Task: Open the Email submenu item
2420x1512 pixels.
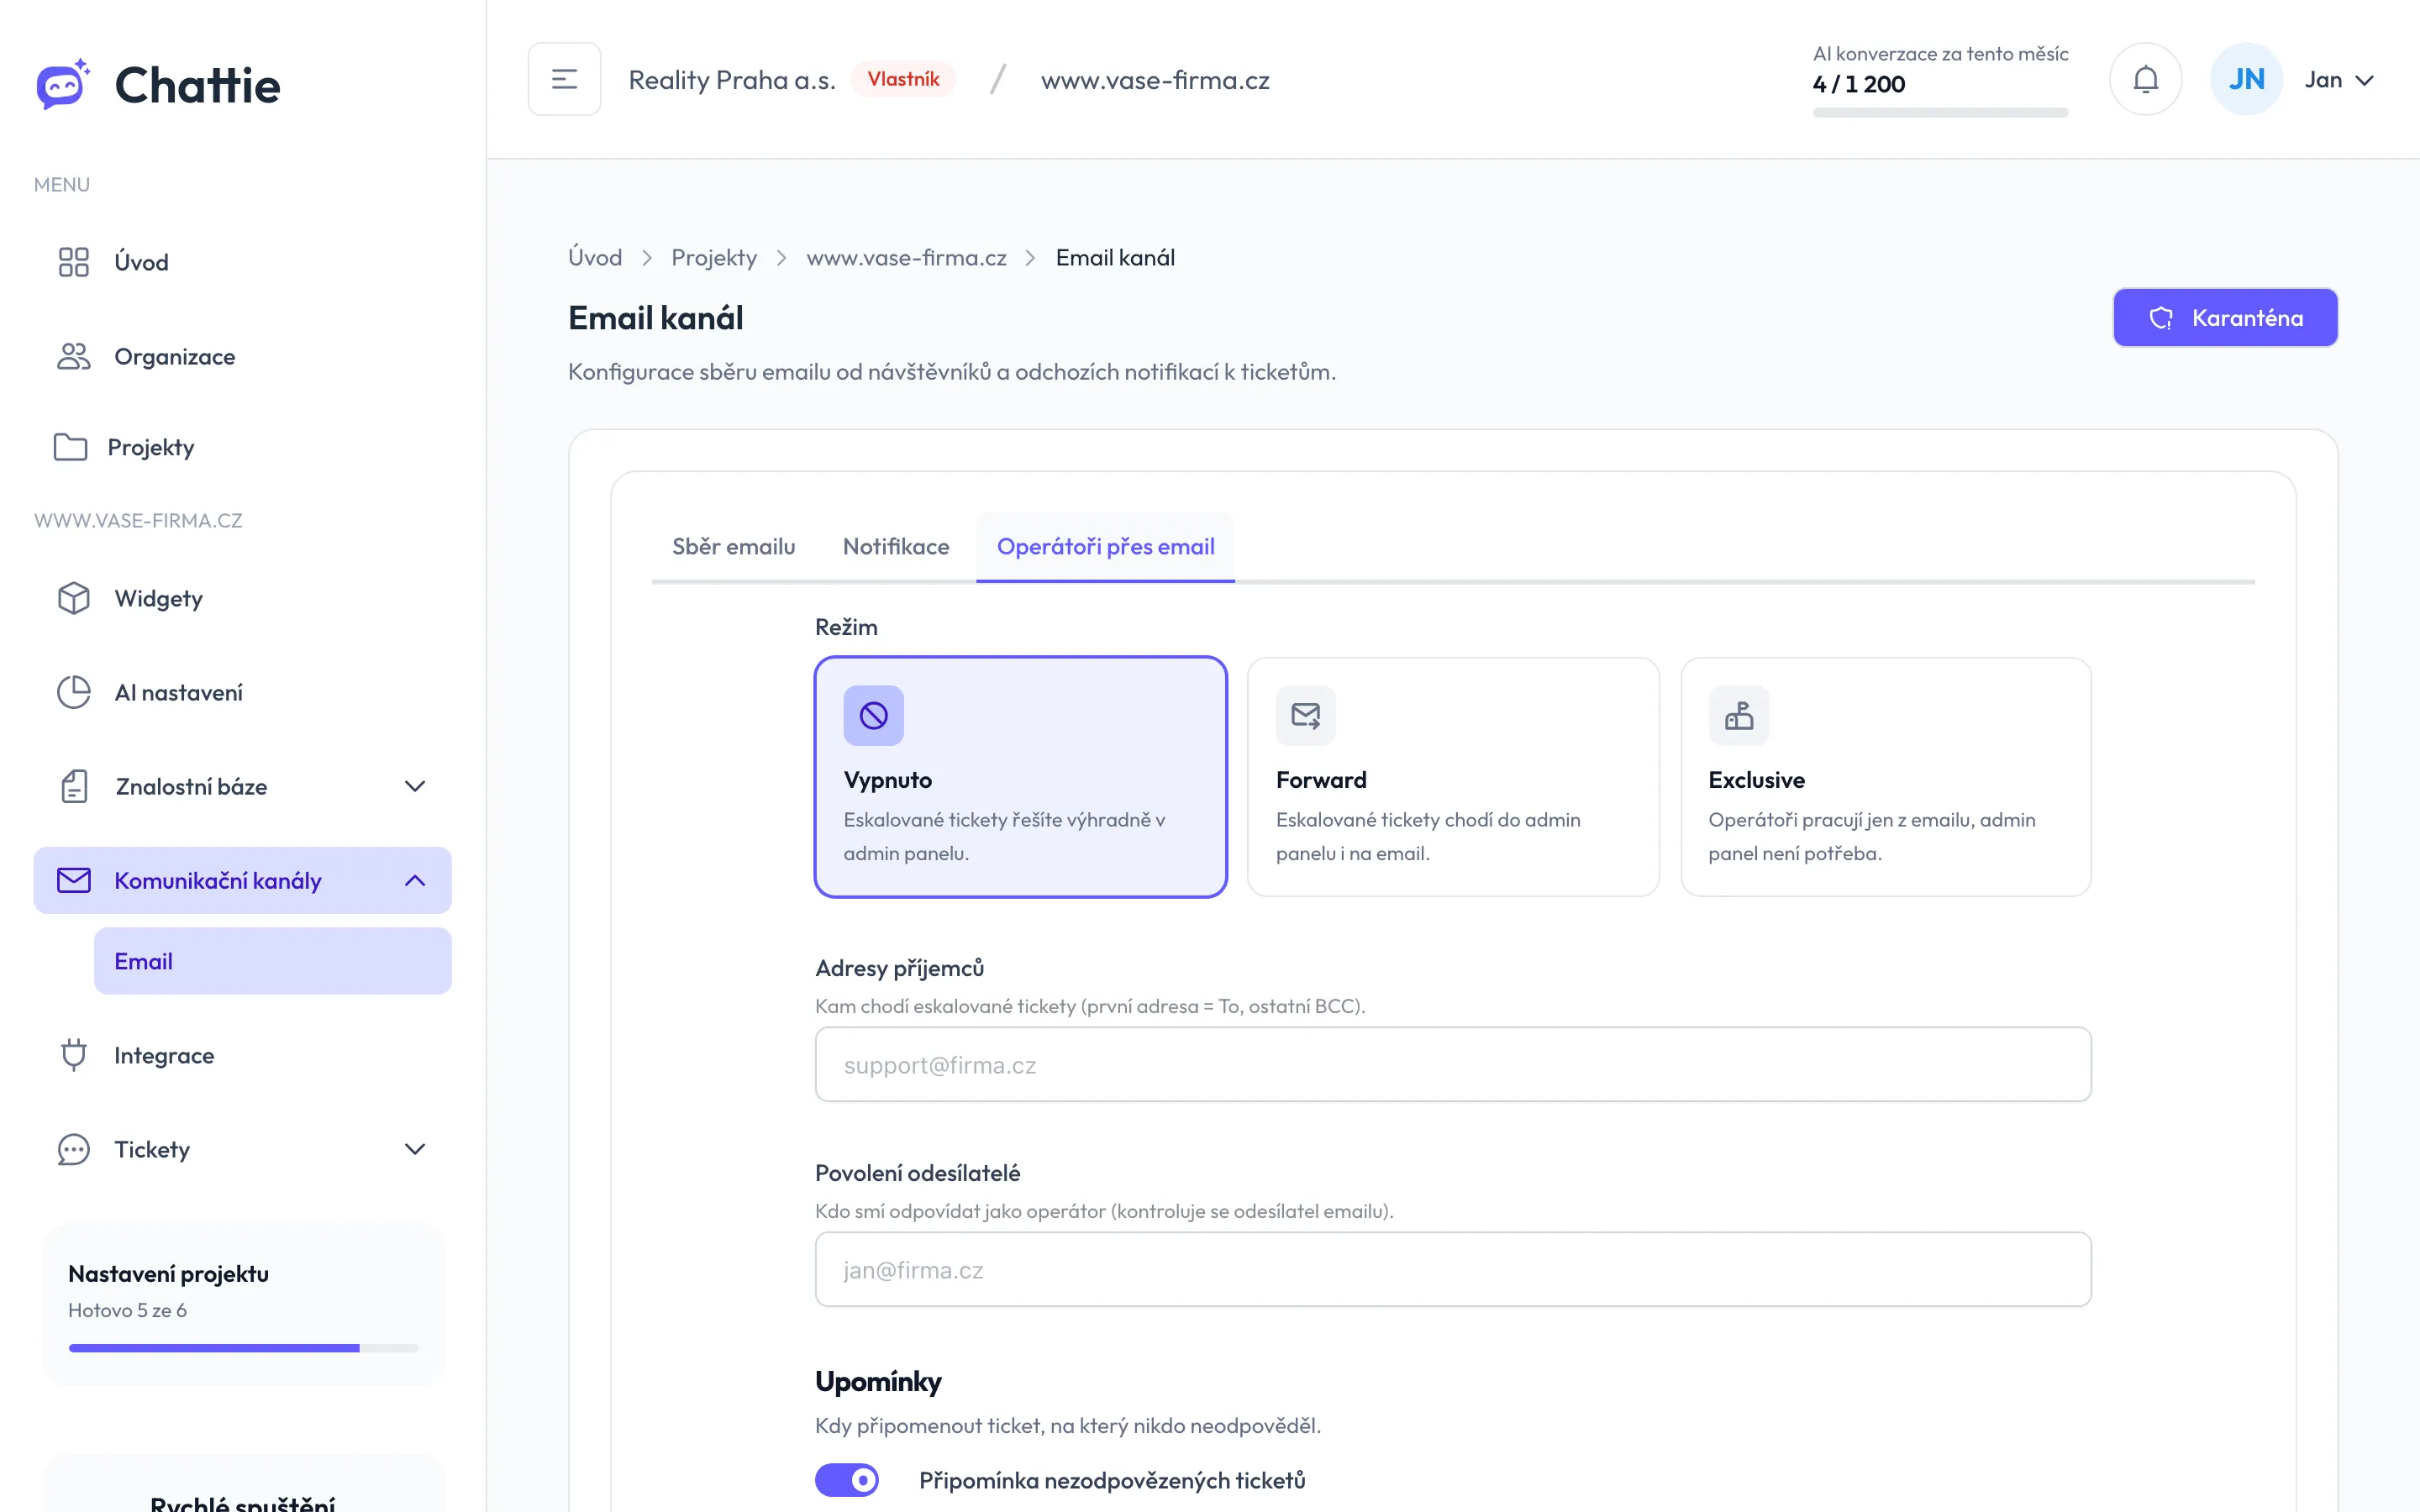Action: tap(273, 961)
